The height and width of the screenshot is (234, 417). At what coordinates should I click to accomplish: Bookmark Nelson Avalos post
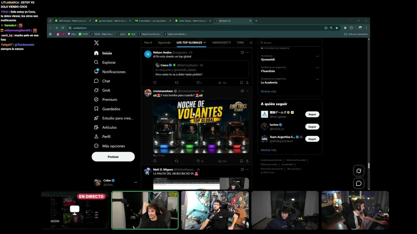pyautogui.click(x=241, y=83)
